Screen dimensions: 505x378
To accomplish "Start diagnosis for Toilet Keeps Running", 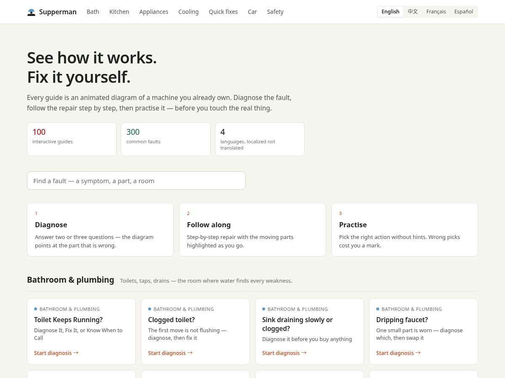I will 56,353.
